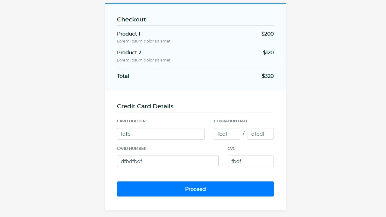
Task: Select the Total label
Action: click(x=123, y=76)
